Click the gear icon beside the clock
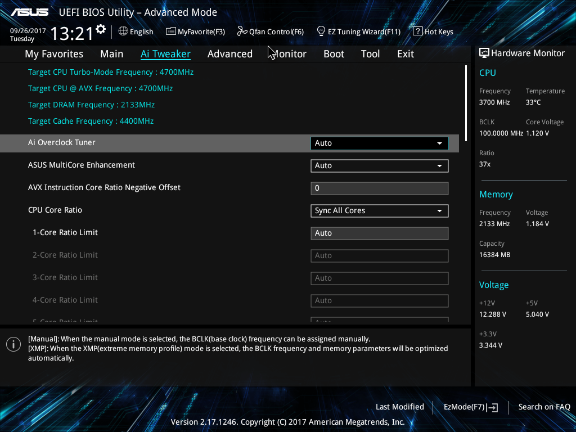 point(101,29)
